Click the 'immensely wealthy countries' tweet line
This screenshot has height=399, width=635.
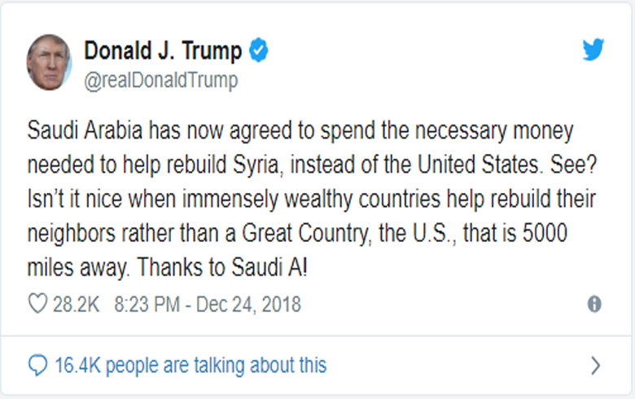pos(312,199)
